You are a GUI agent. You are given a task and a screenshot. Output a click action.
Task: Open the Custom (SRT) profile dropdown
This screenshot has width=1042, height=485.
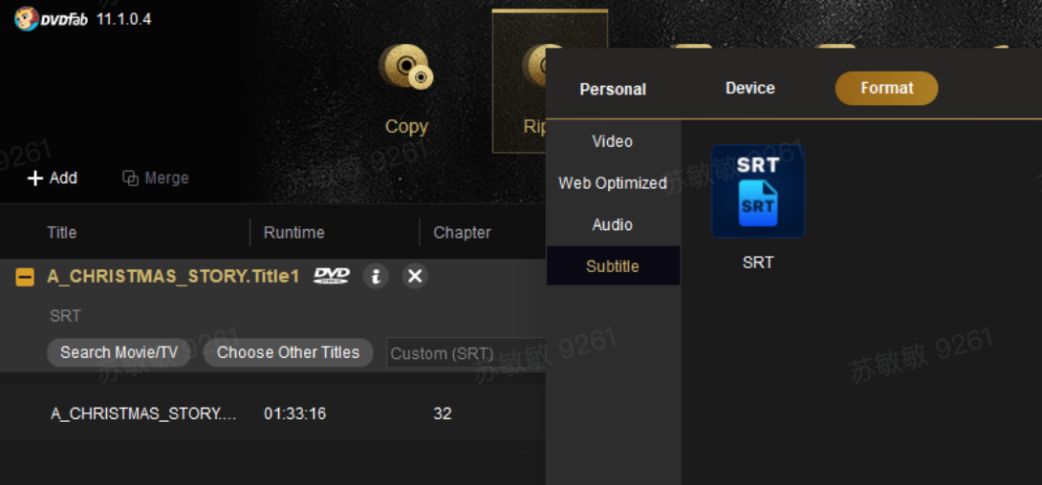(466, 353)
